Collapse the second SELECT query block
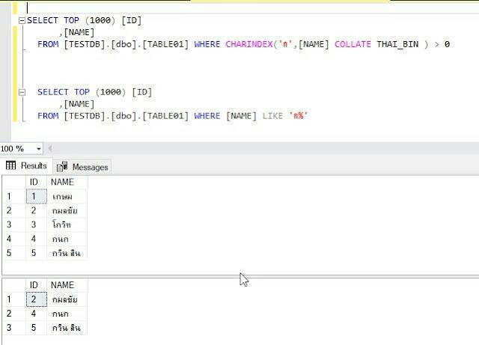Viewport: 479px width, 345px height. tap(22, 92)
